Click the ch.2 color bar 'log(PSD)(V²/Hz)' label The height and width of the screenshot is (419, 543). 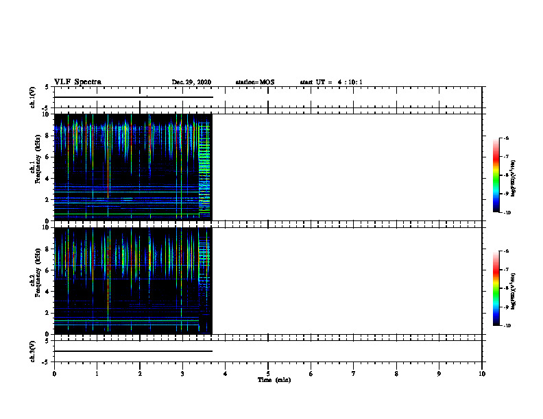[514, 292]
